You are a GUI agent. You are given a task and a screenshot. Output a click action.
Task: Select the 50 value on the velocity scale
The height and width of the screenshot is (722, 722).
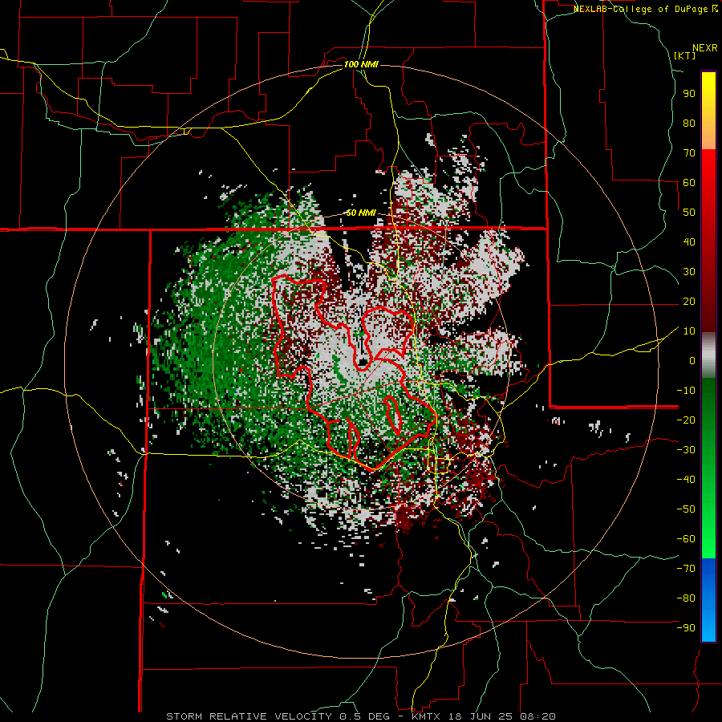(x=689, y=213)
